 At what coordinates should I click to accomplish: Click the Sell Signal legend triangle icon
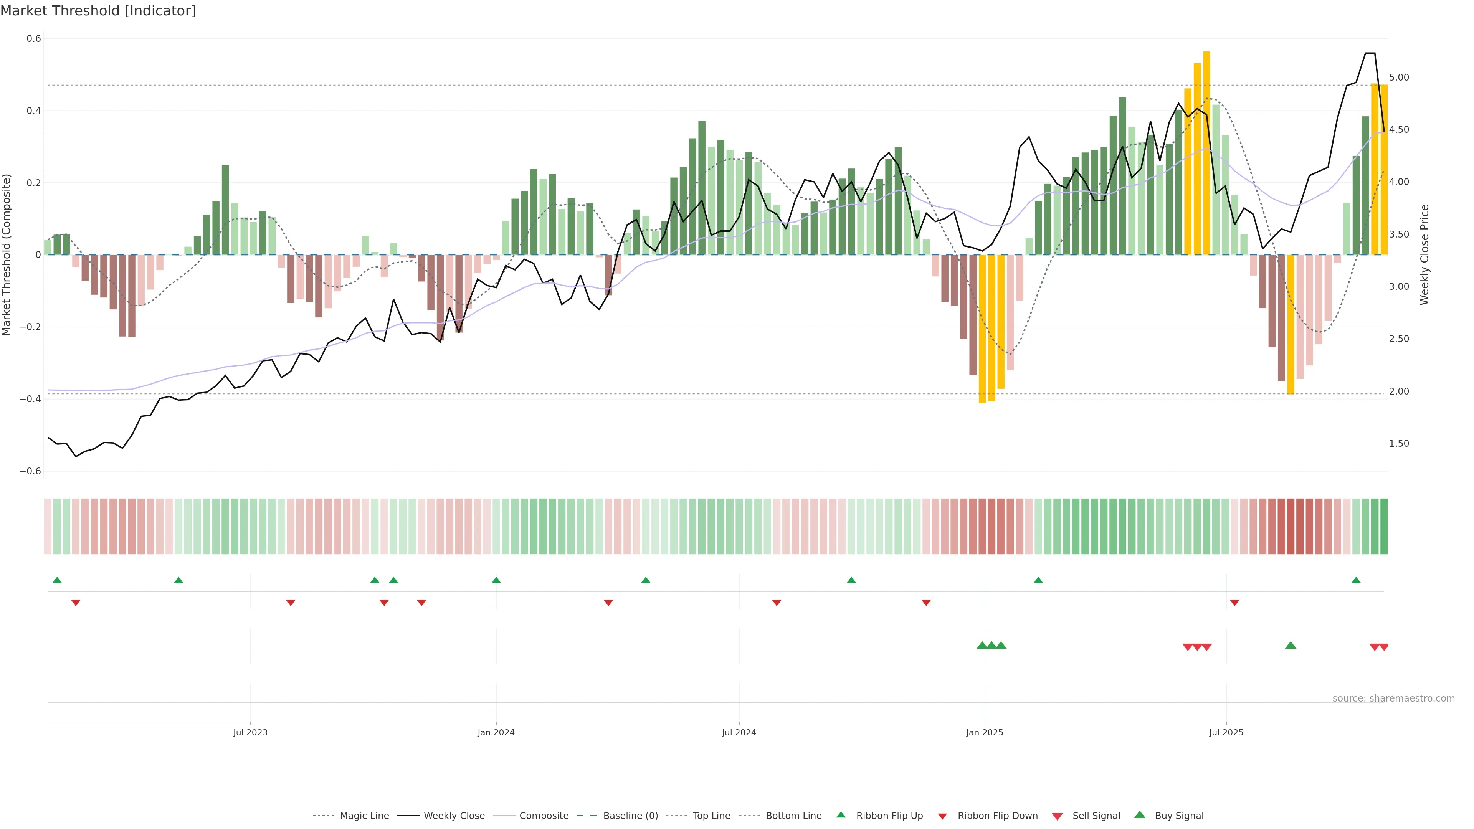(x=1057, y=816)
